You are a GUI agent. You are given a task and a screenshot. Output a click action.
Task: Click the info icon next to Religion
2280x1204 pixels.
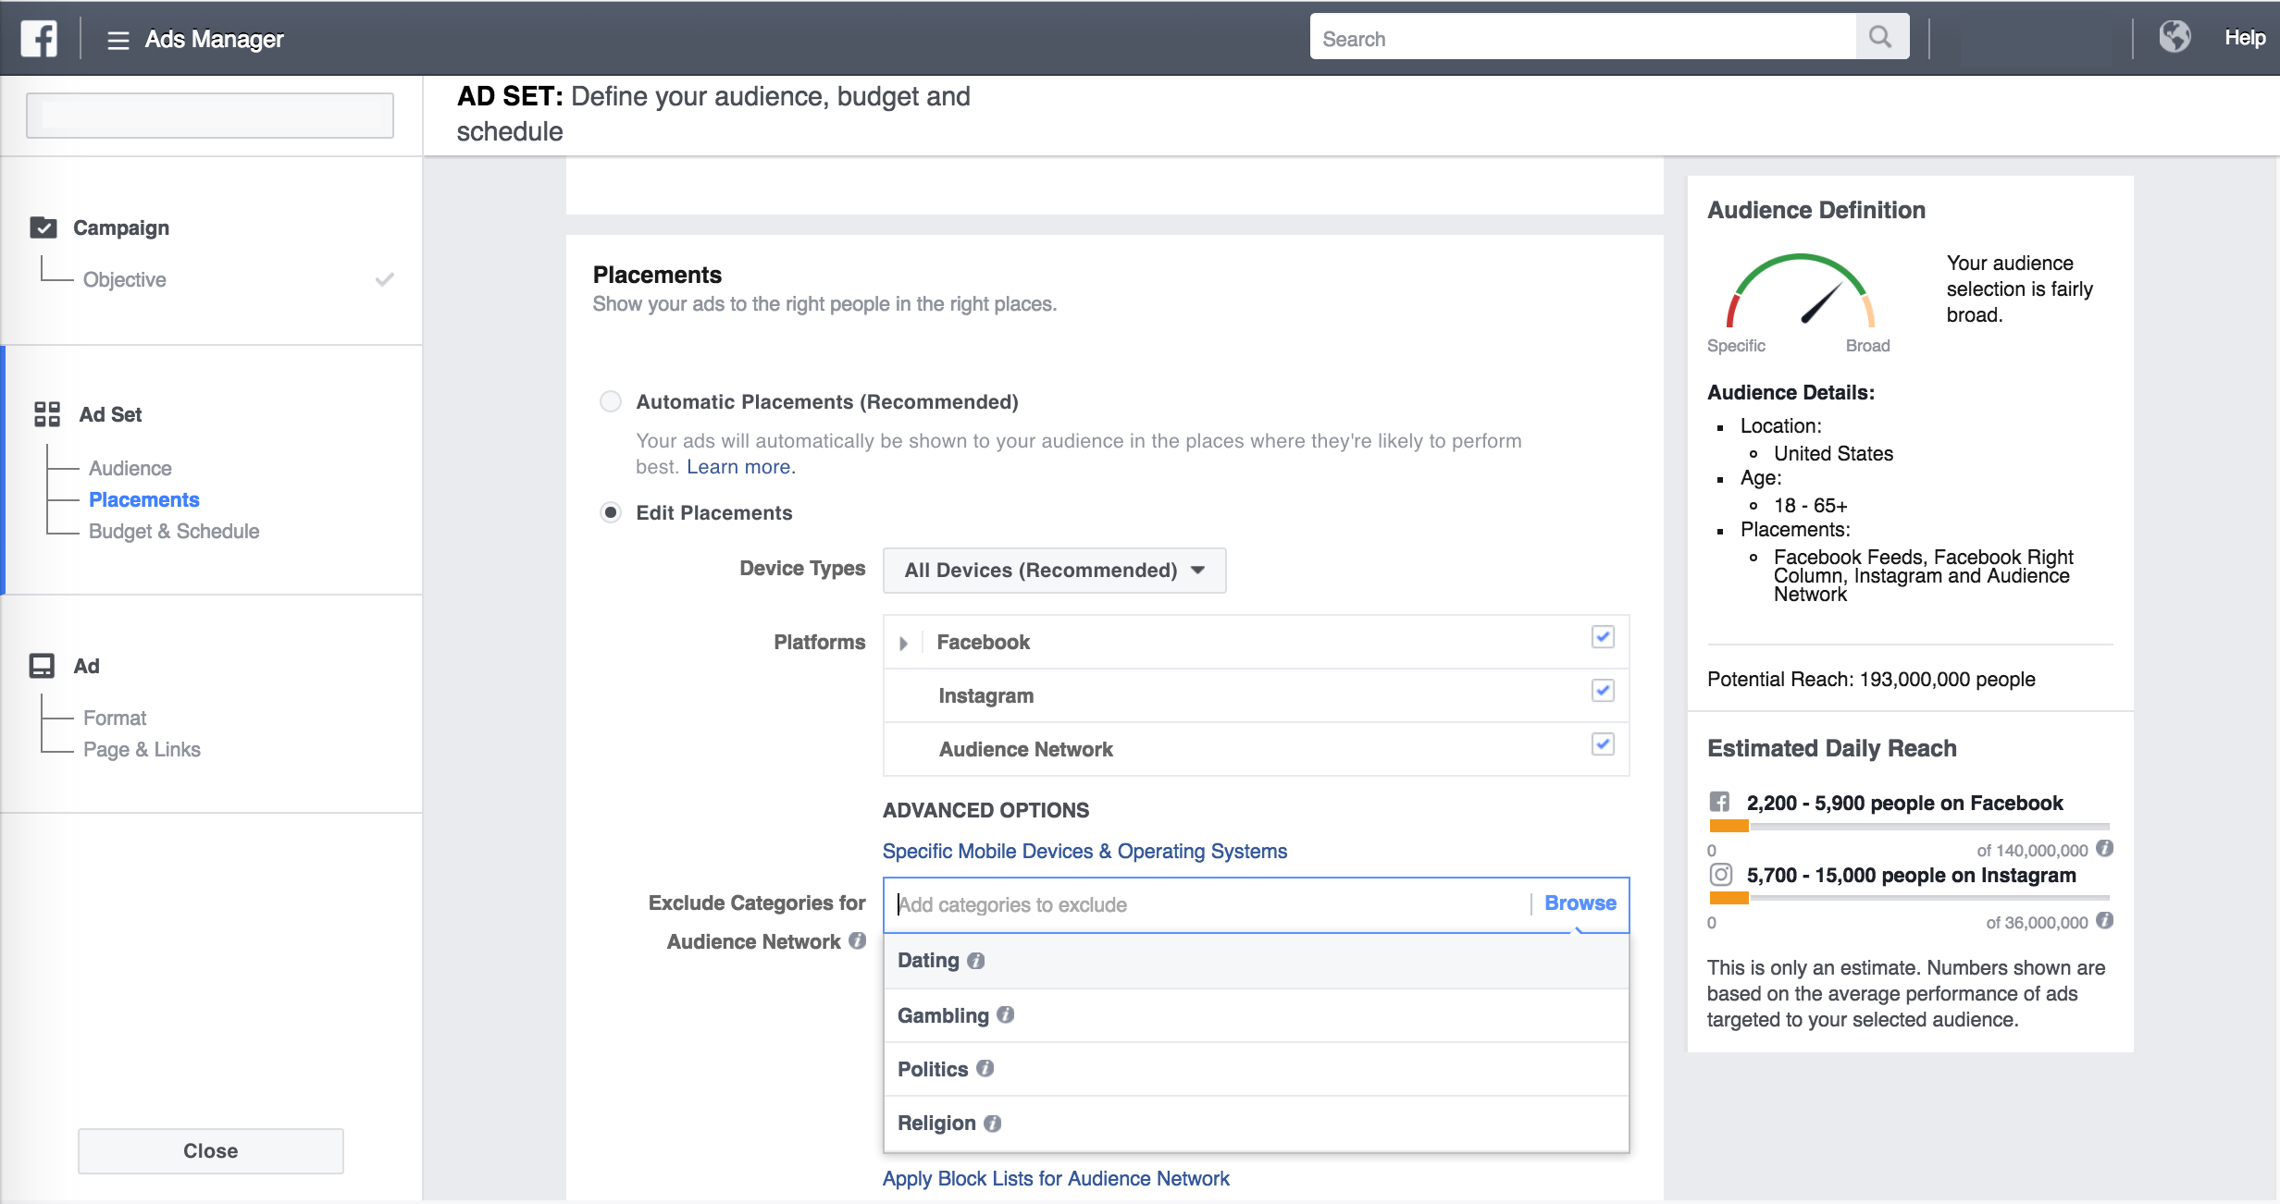click(992, 1123)
